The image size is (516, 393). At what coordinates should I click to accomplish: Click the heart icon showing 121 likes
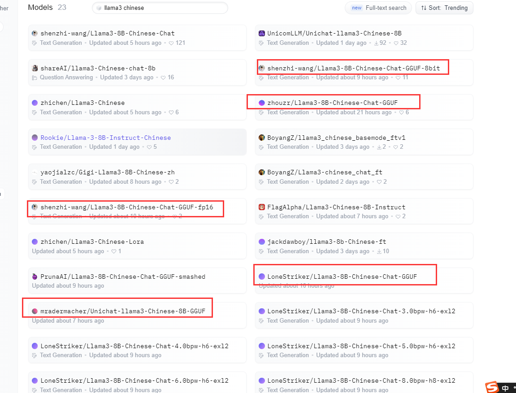click(171, 43)
